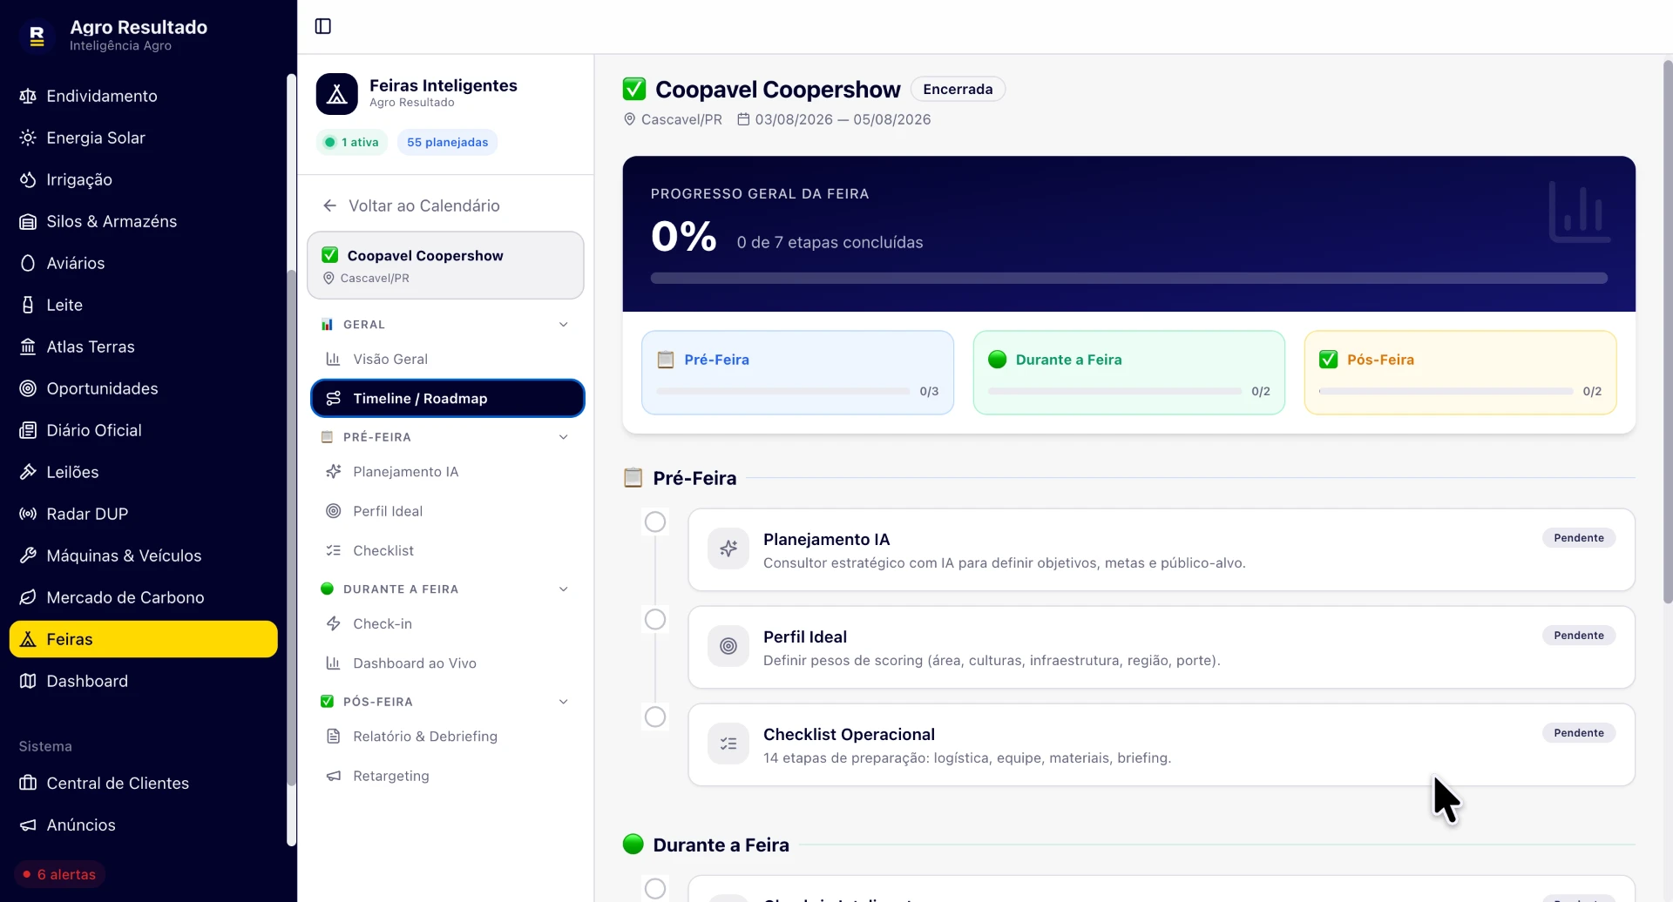Viewport: 1673px width, 902px height.
Task: Click the Atlas Terras landmark icon
Action: click(x=28, y=347)
